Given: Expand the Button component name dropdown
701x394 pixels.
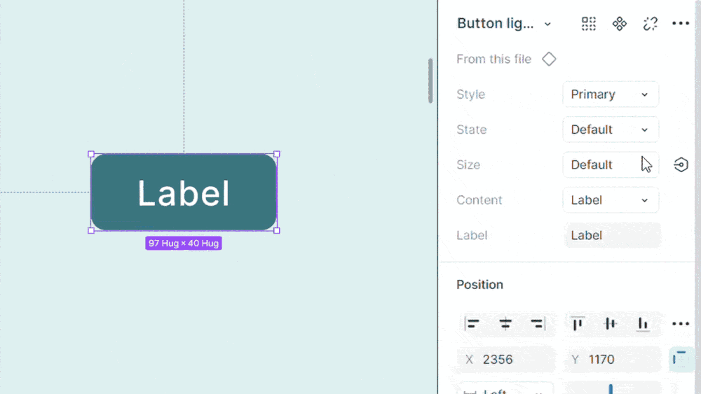Looking at the screenshot, I should point(547,24).
